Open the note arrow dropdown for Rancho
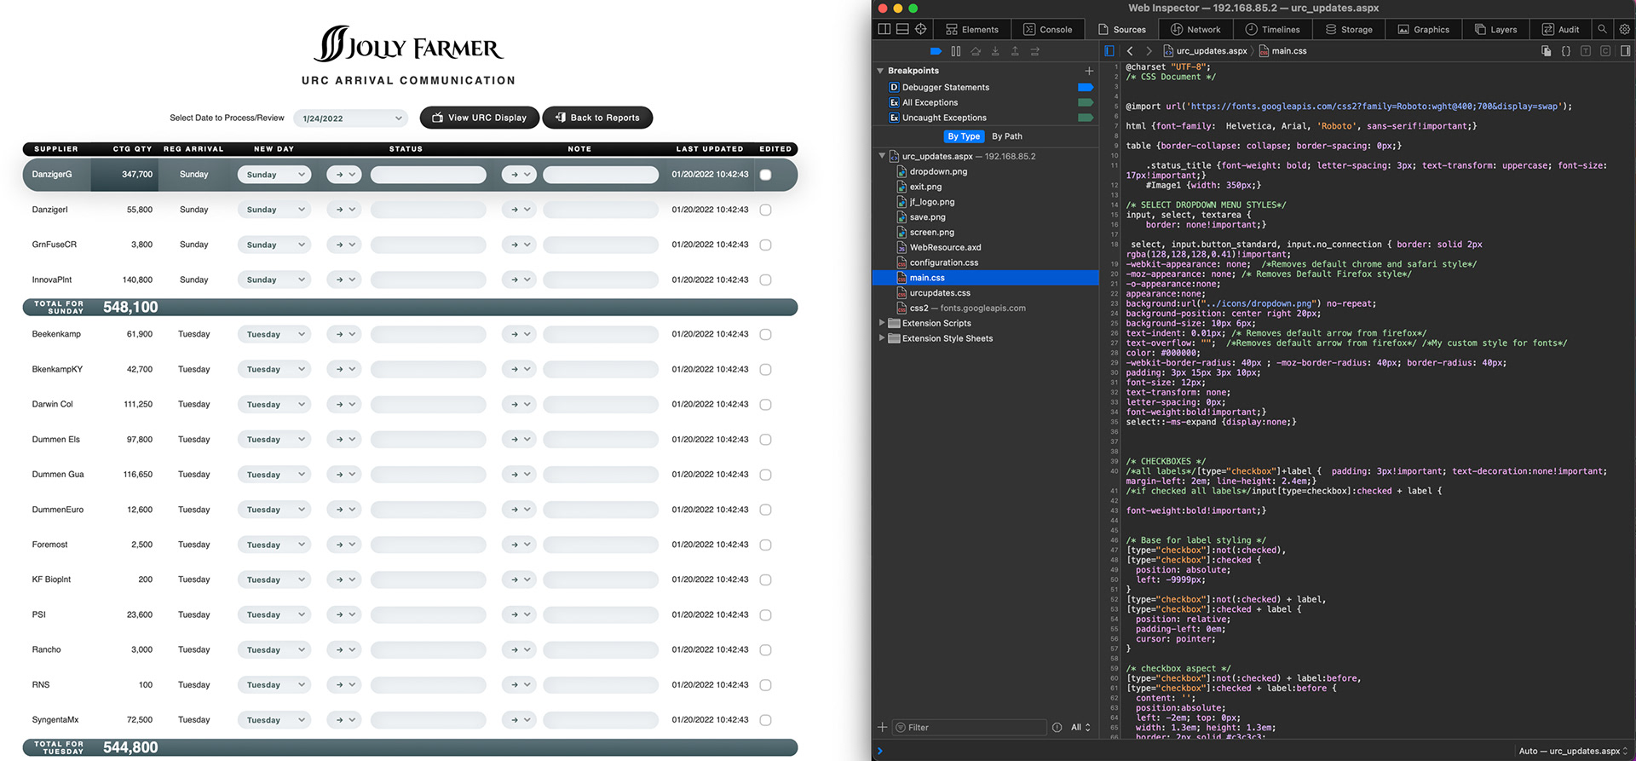The height and width of the screenshot is (761, 1636). click(519, 649)
